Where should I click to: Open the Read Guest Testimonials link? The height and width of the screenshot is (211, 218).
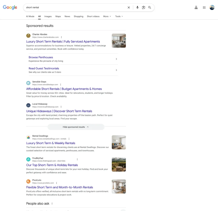pyautogui.click(x=44, y=68)
